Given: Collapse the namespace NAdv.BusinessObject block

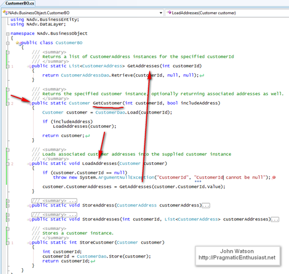Looking at the screenshot, I should point(7,34).
